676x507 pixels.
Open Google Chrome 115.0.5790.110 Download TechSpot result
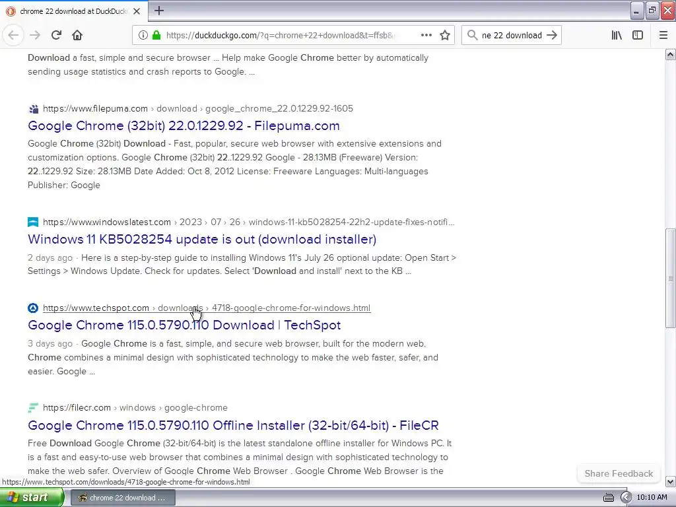184,325
